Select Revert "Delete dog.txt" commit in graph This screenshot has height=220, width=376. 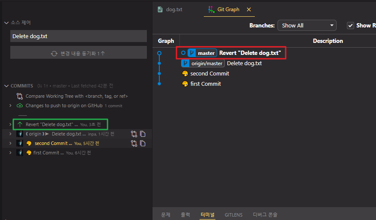pos(250,53)
